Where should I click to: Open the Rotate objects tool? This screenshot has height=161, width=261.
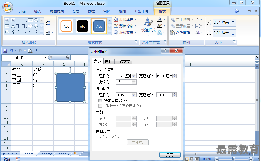(x=198, y=32)
